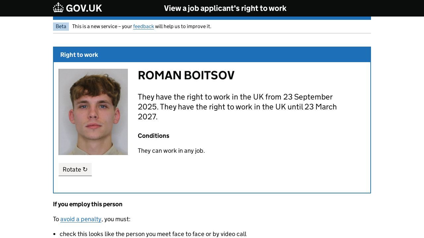424x238 pixels.
Task: Click the applicant's photo thumbnail
Action: click(93, 112)
